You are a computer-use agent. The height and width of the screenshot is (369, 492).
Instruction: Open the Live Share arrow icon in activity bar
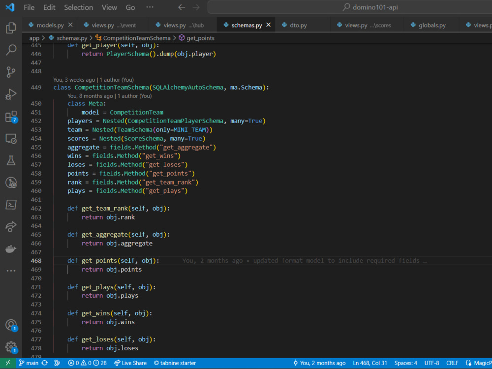(11, 226)
